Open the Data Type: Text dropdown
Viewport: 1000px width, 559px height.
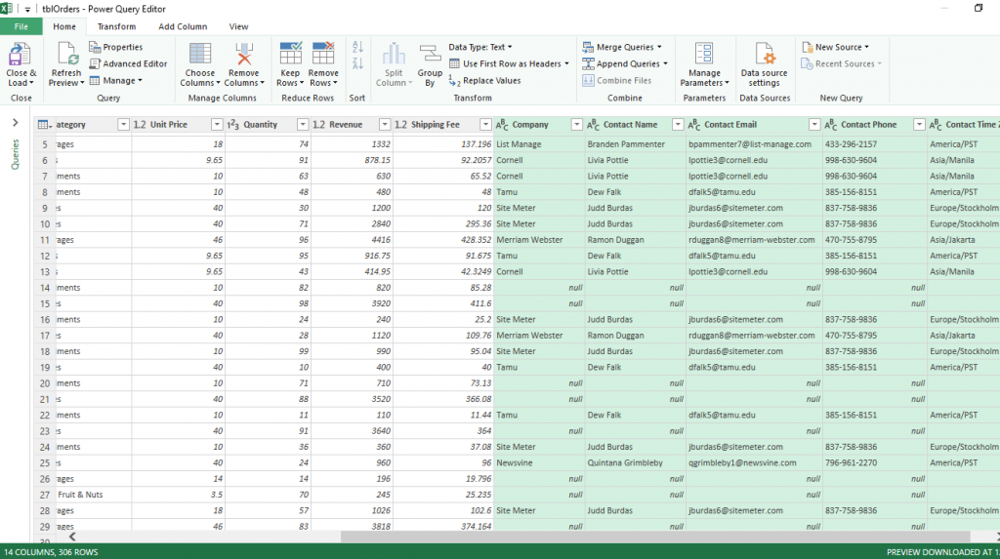(479, 47)
